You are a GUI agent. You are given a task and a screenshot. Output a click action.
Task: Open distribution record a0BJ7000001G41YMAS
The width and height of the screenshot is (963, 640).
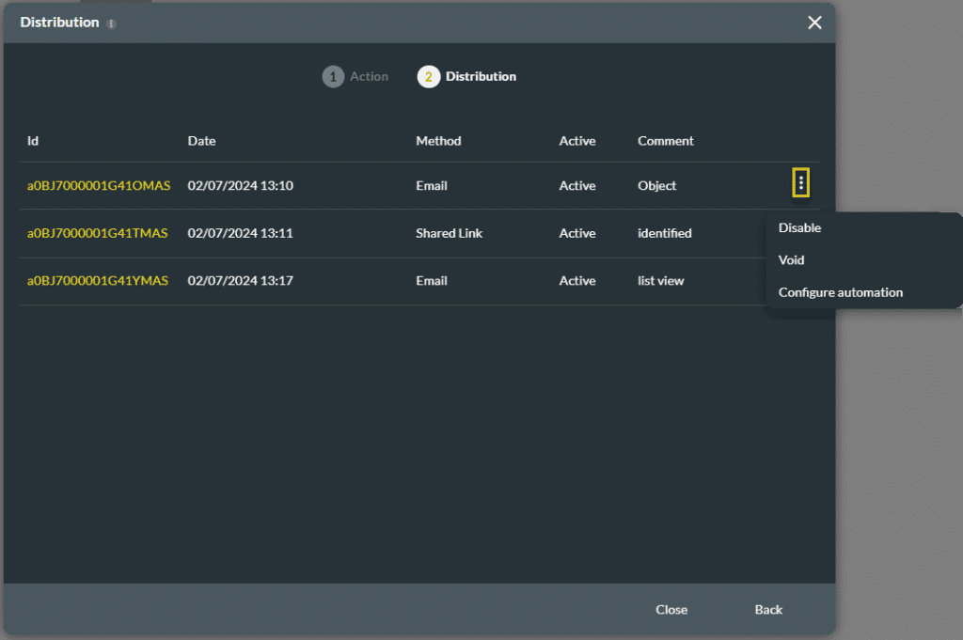click(x=97, y=281)
